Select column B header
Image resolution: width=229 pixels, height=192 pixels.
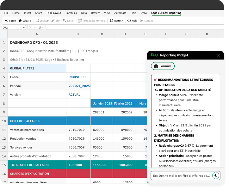point(78,34)
